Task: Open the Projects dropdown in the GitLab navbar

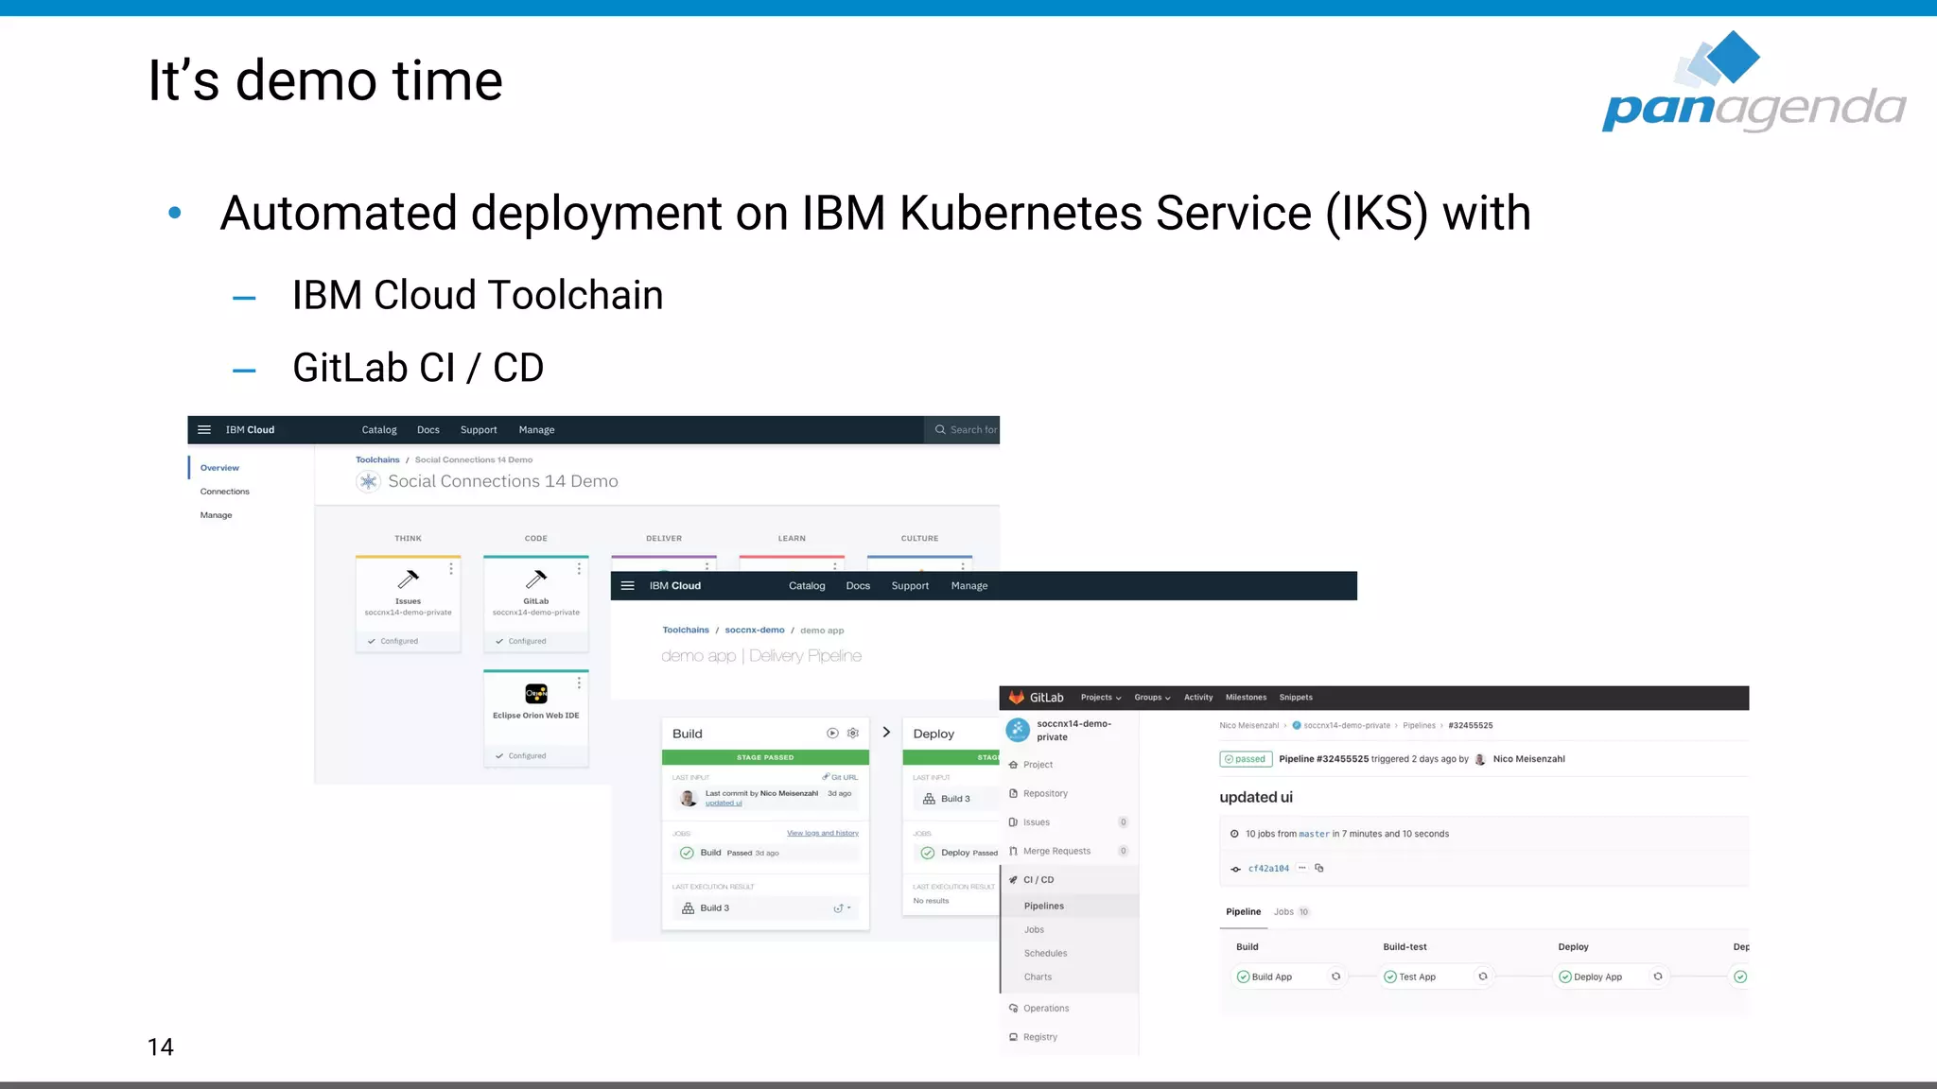Action: (1101, 698)
